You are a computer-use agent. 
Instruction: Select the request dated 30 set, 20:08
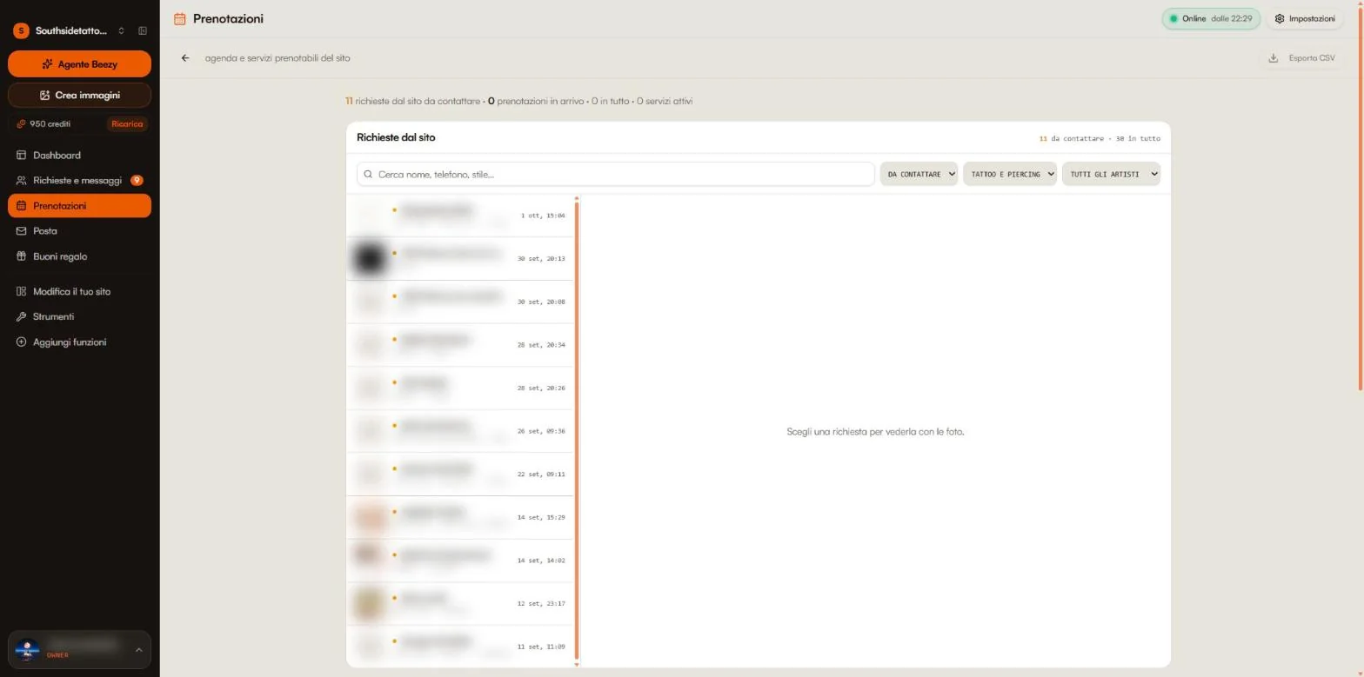[459, 302]
